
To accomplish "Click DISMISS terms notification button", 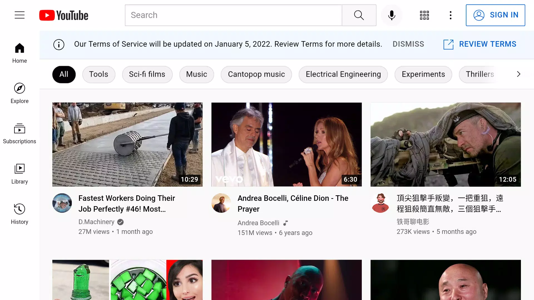I will click(409, 44).
